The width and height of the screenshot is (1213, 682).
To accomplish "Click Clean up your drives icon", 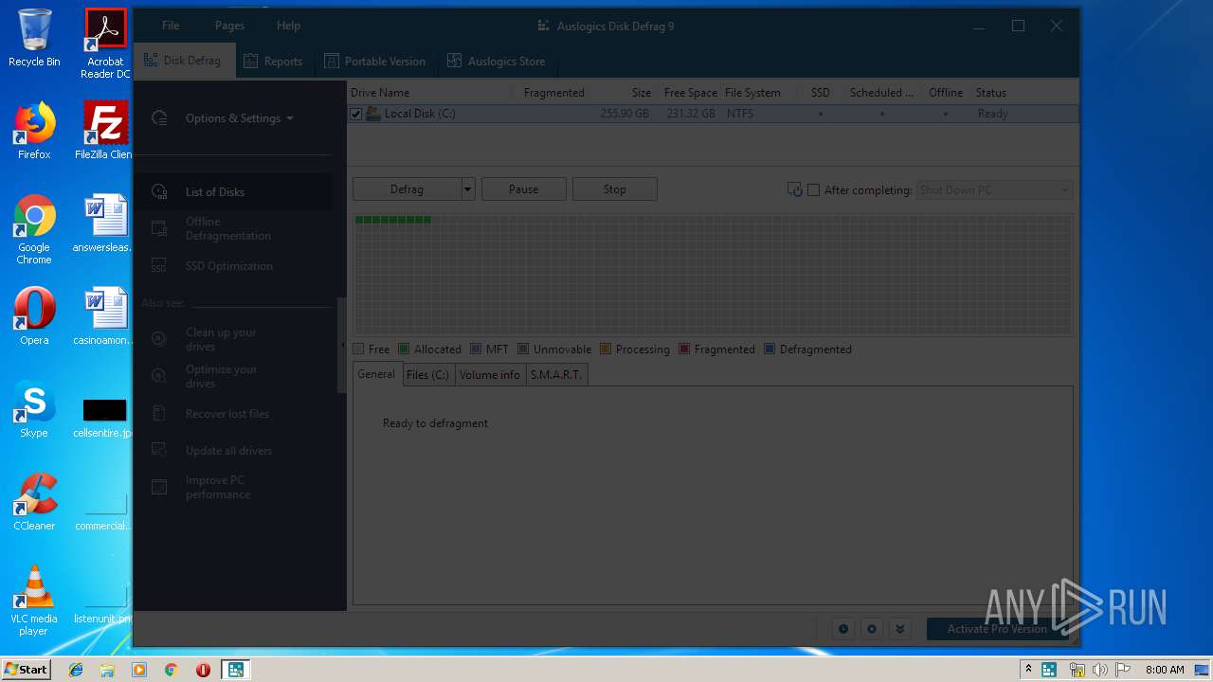I will 160,339.
